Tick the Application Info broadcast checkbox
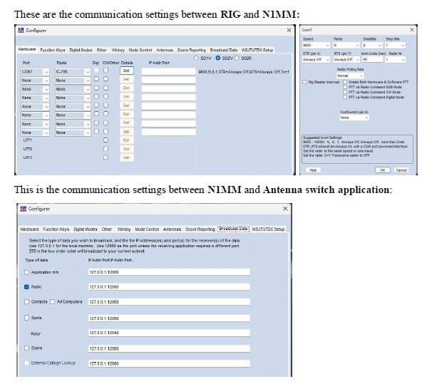The width and height of the screenshot is (432, 384). tap(26, 272)
